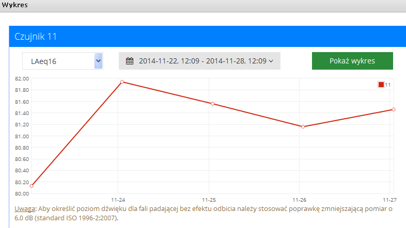406x228 pixels.
Task: Click the x-axis label 11-27
Action: point(389,200)
